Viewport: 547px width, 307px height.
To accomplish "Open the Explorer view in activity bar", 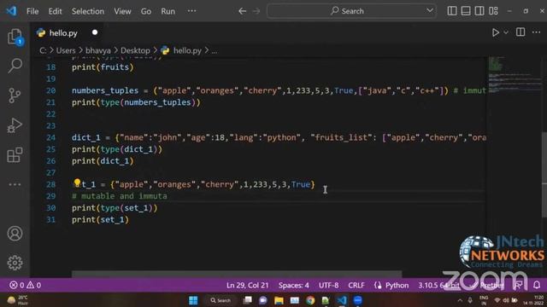I will coord(15,37).
